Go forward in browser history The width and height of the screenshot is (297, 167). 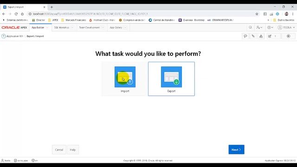coord(10,14)
